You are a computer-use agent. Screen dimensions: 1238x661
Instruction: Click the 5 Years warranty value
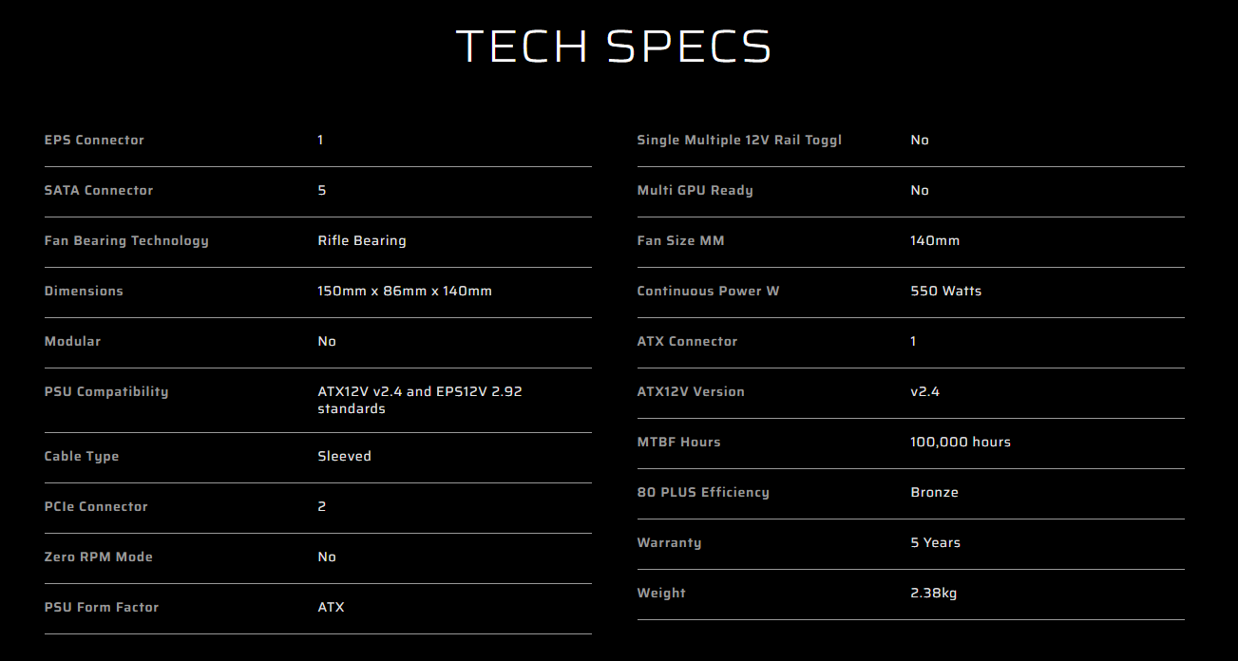coord(935,542)
